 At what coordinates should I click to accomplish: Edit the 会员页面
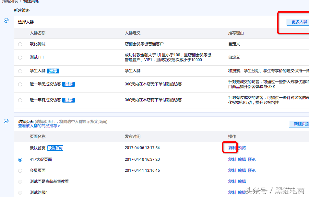click(x=242, y=170)
